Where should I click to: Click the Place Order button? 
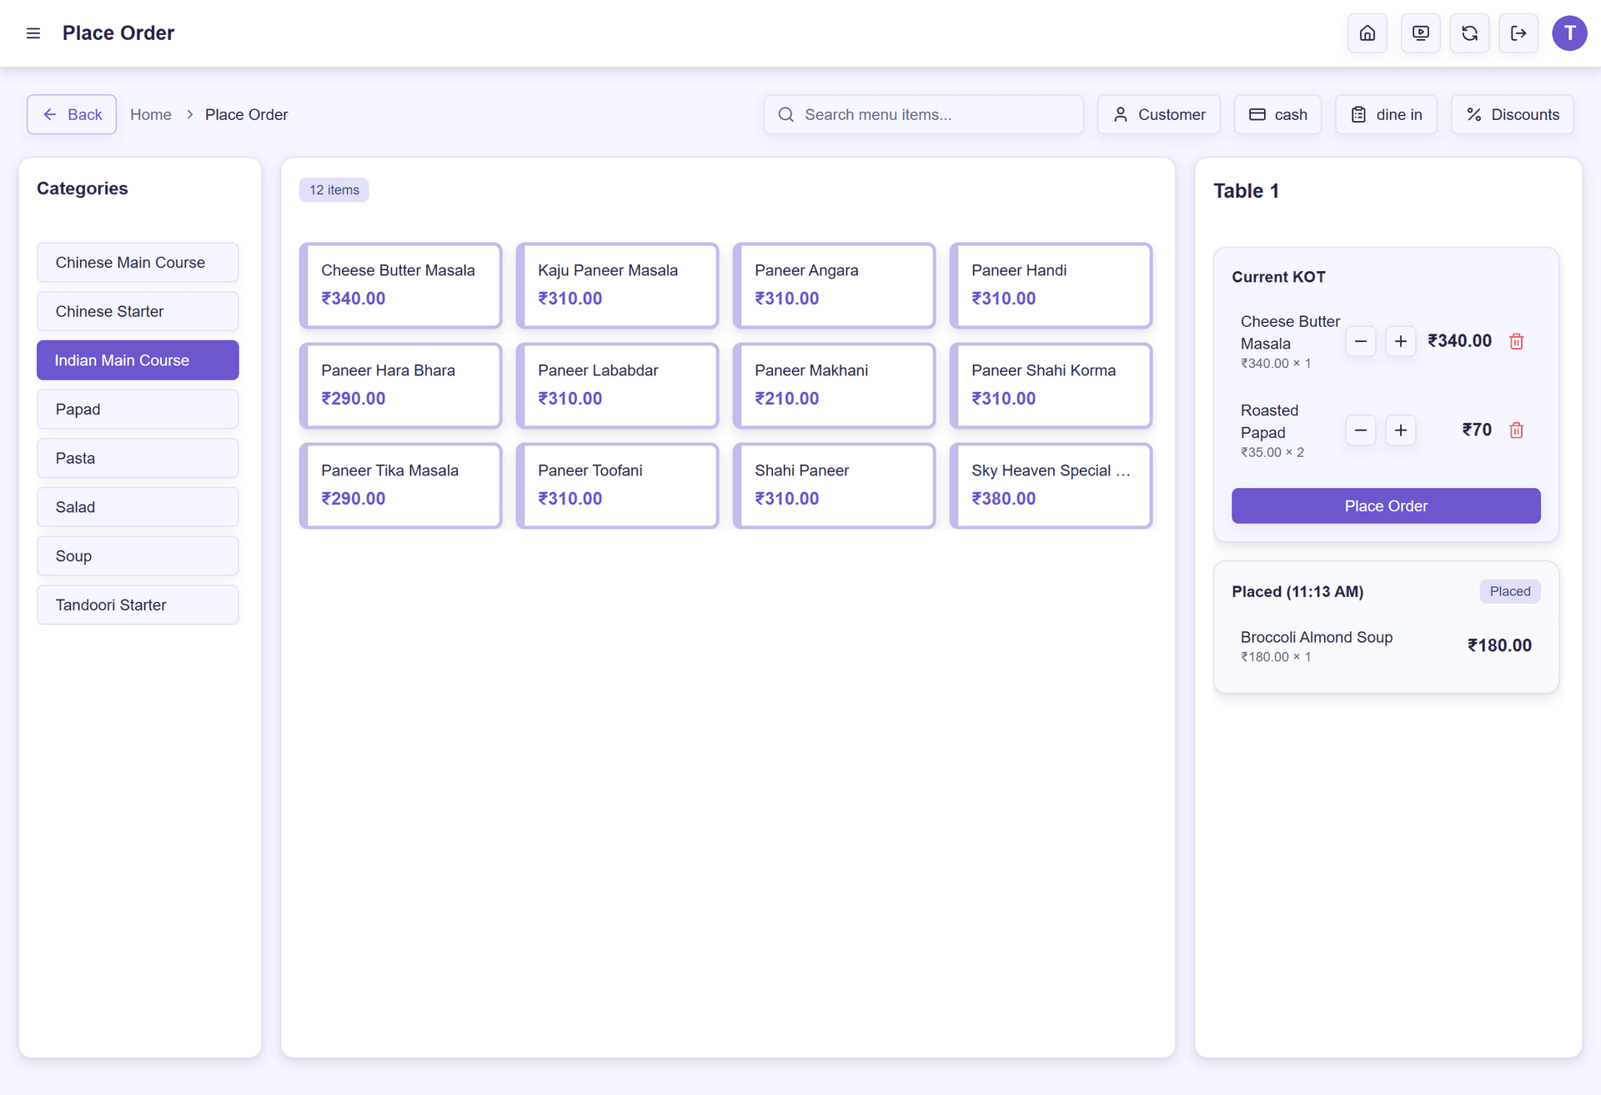click(x=1385, y=505)
